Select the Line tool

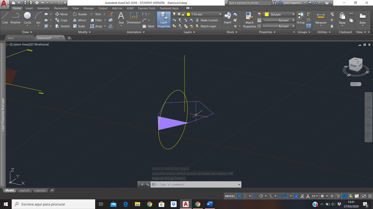pyautogui.click(x=5, y=18)
